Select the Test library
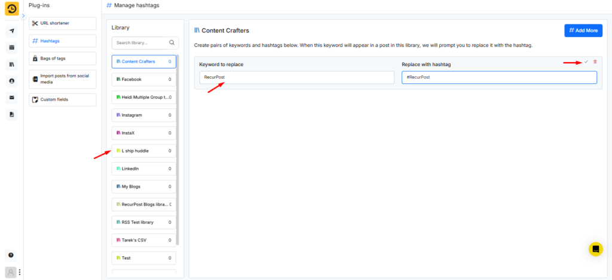Screen dimensions: 612x280 [143, 258]
